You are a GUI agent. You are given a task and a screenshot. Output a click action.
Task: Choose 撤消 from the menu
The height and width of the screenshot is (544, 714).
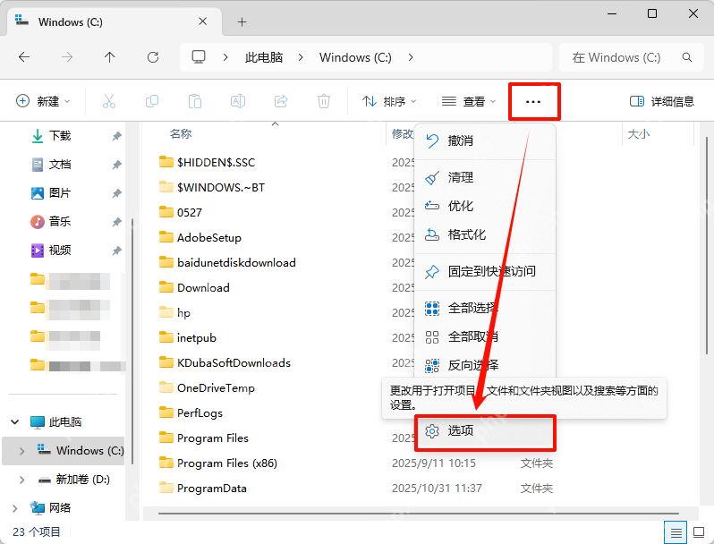tap(485, 140)
